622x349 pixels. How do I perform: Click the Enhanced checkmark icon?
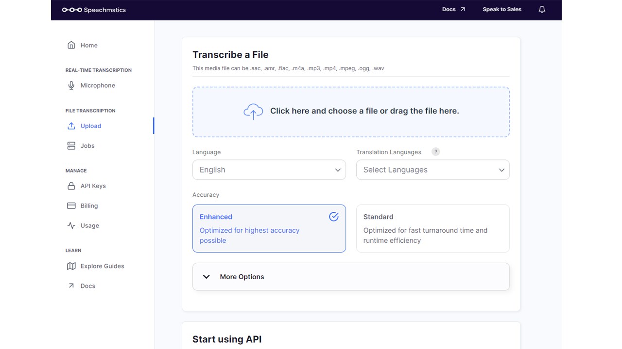(x=334, y=217)
